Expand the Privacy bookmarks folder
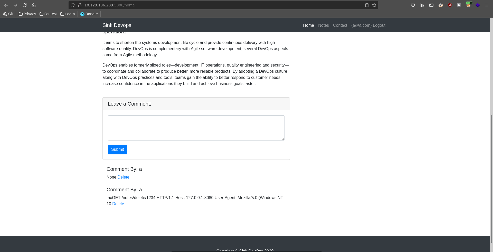 coord(27,14)
